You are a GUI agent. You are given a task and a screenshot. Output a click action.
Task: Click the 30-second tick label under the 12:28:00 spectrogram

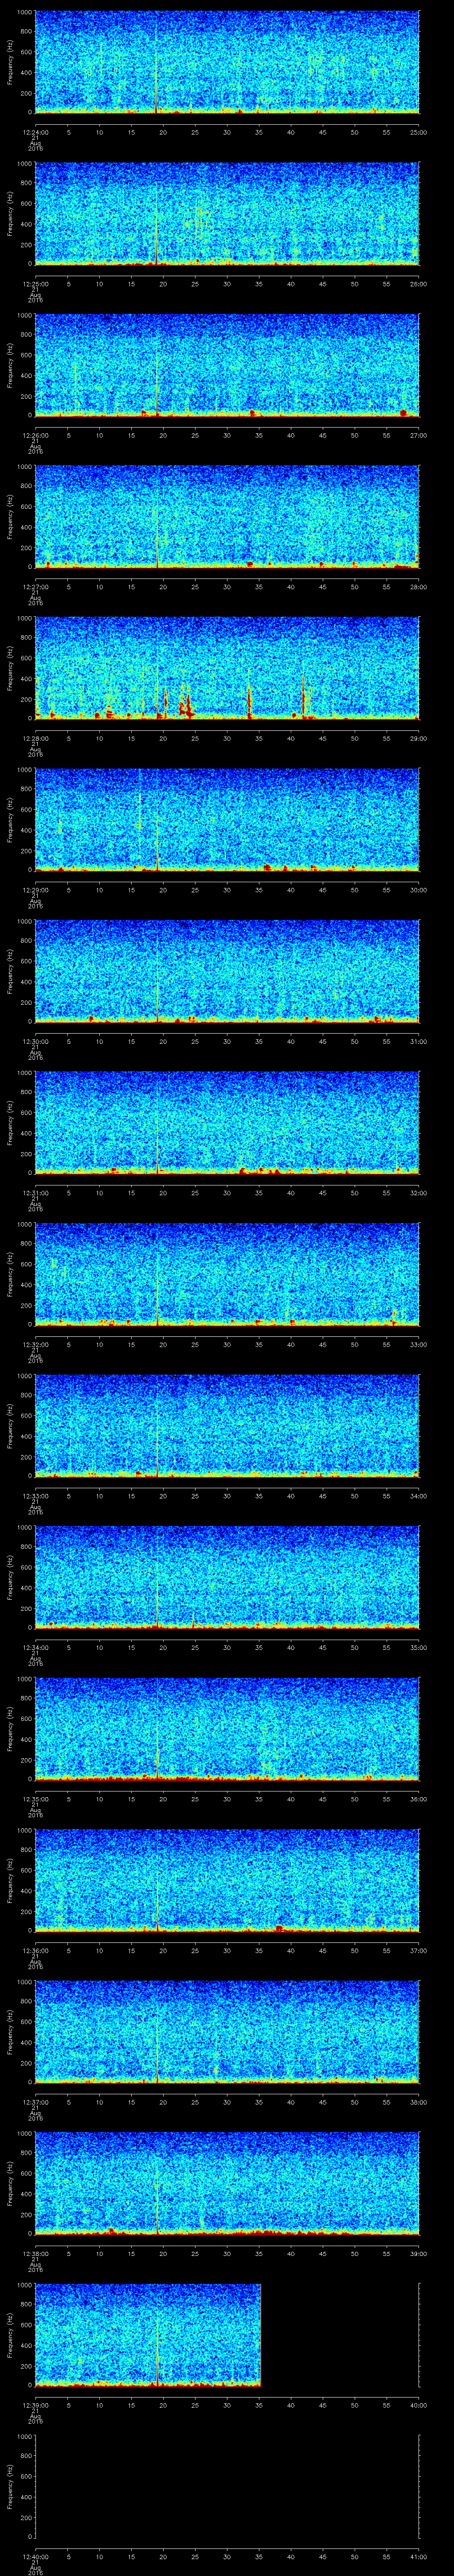tap(227, 738)
